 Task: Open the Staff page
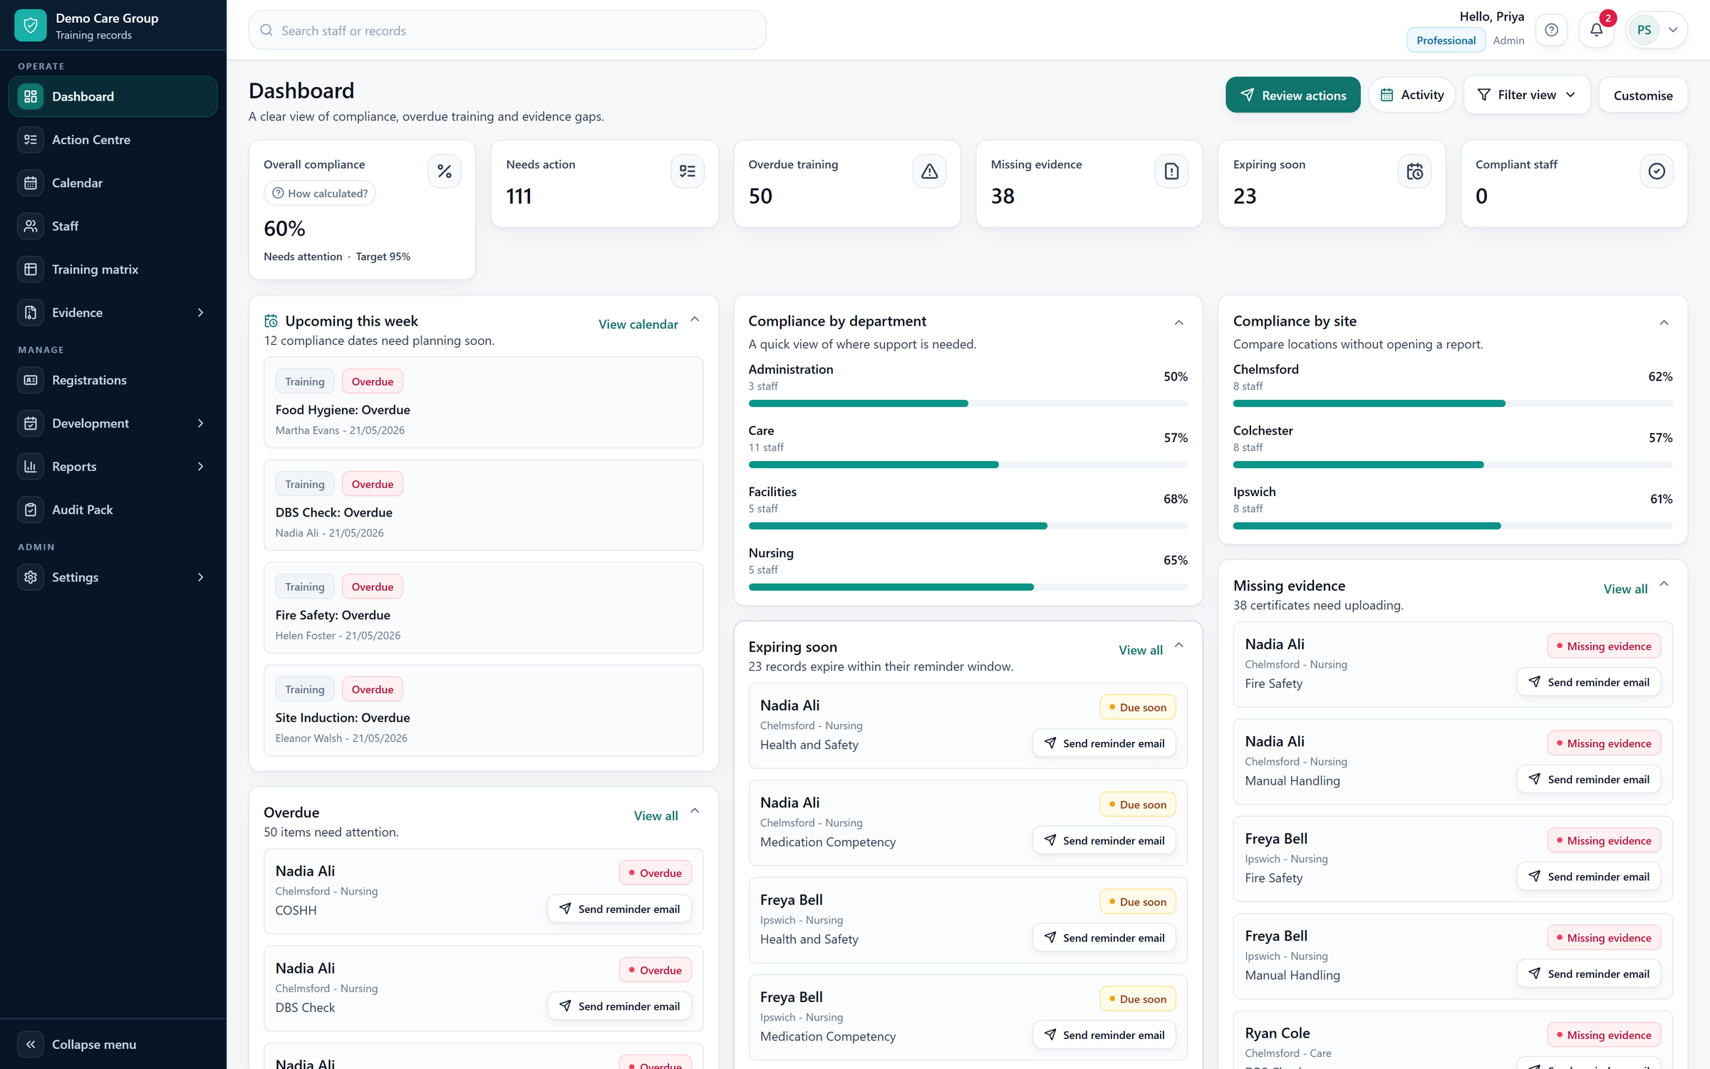[113, 226]
